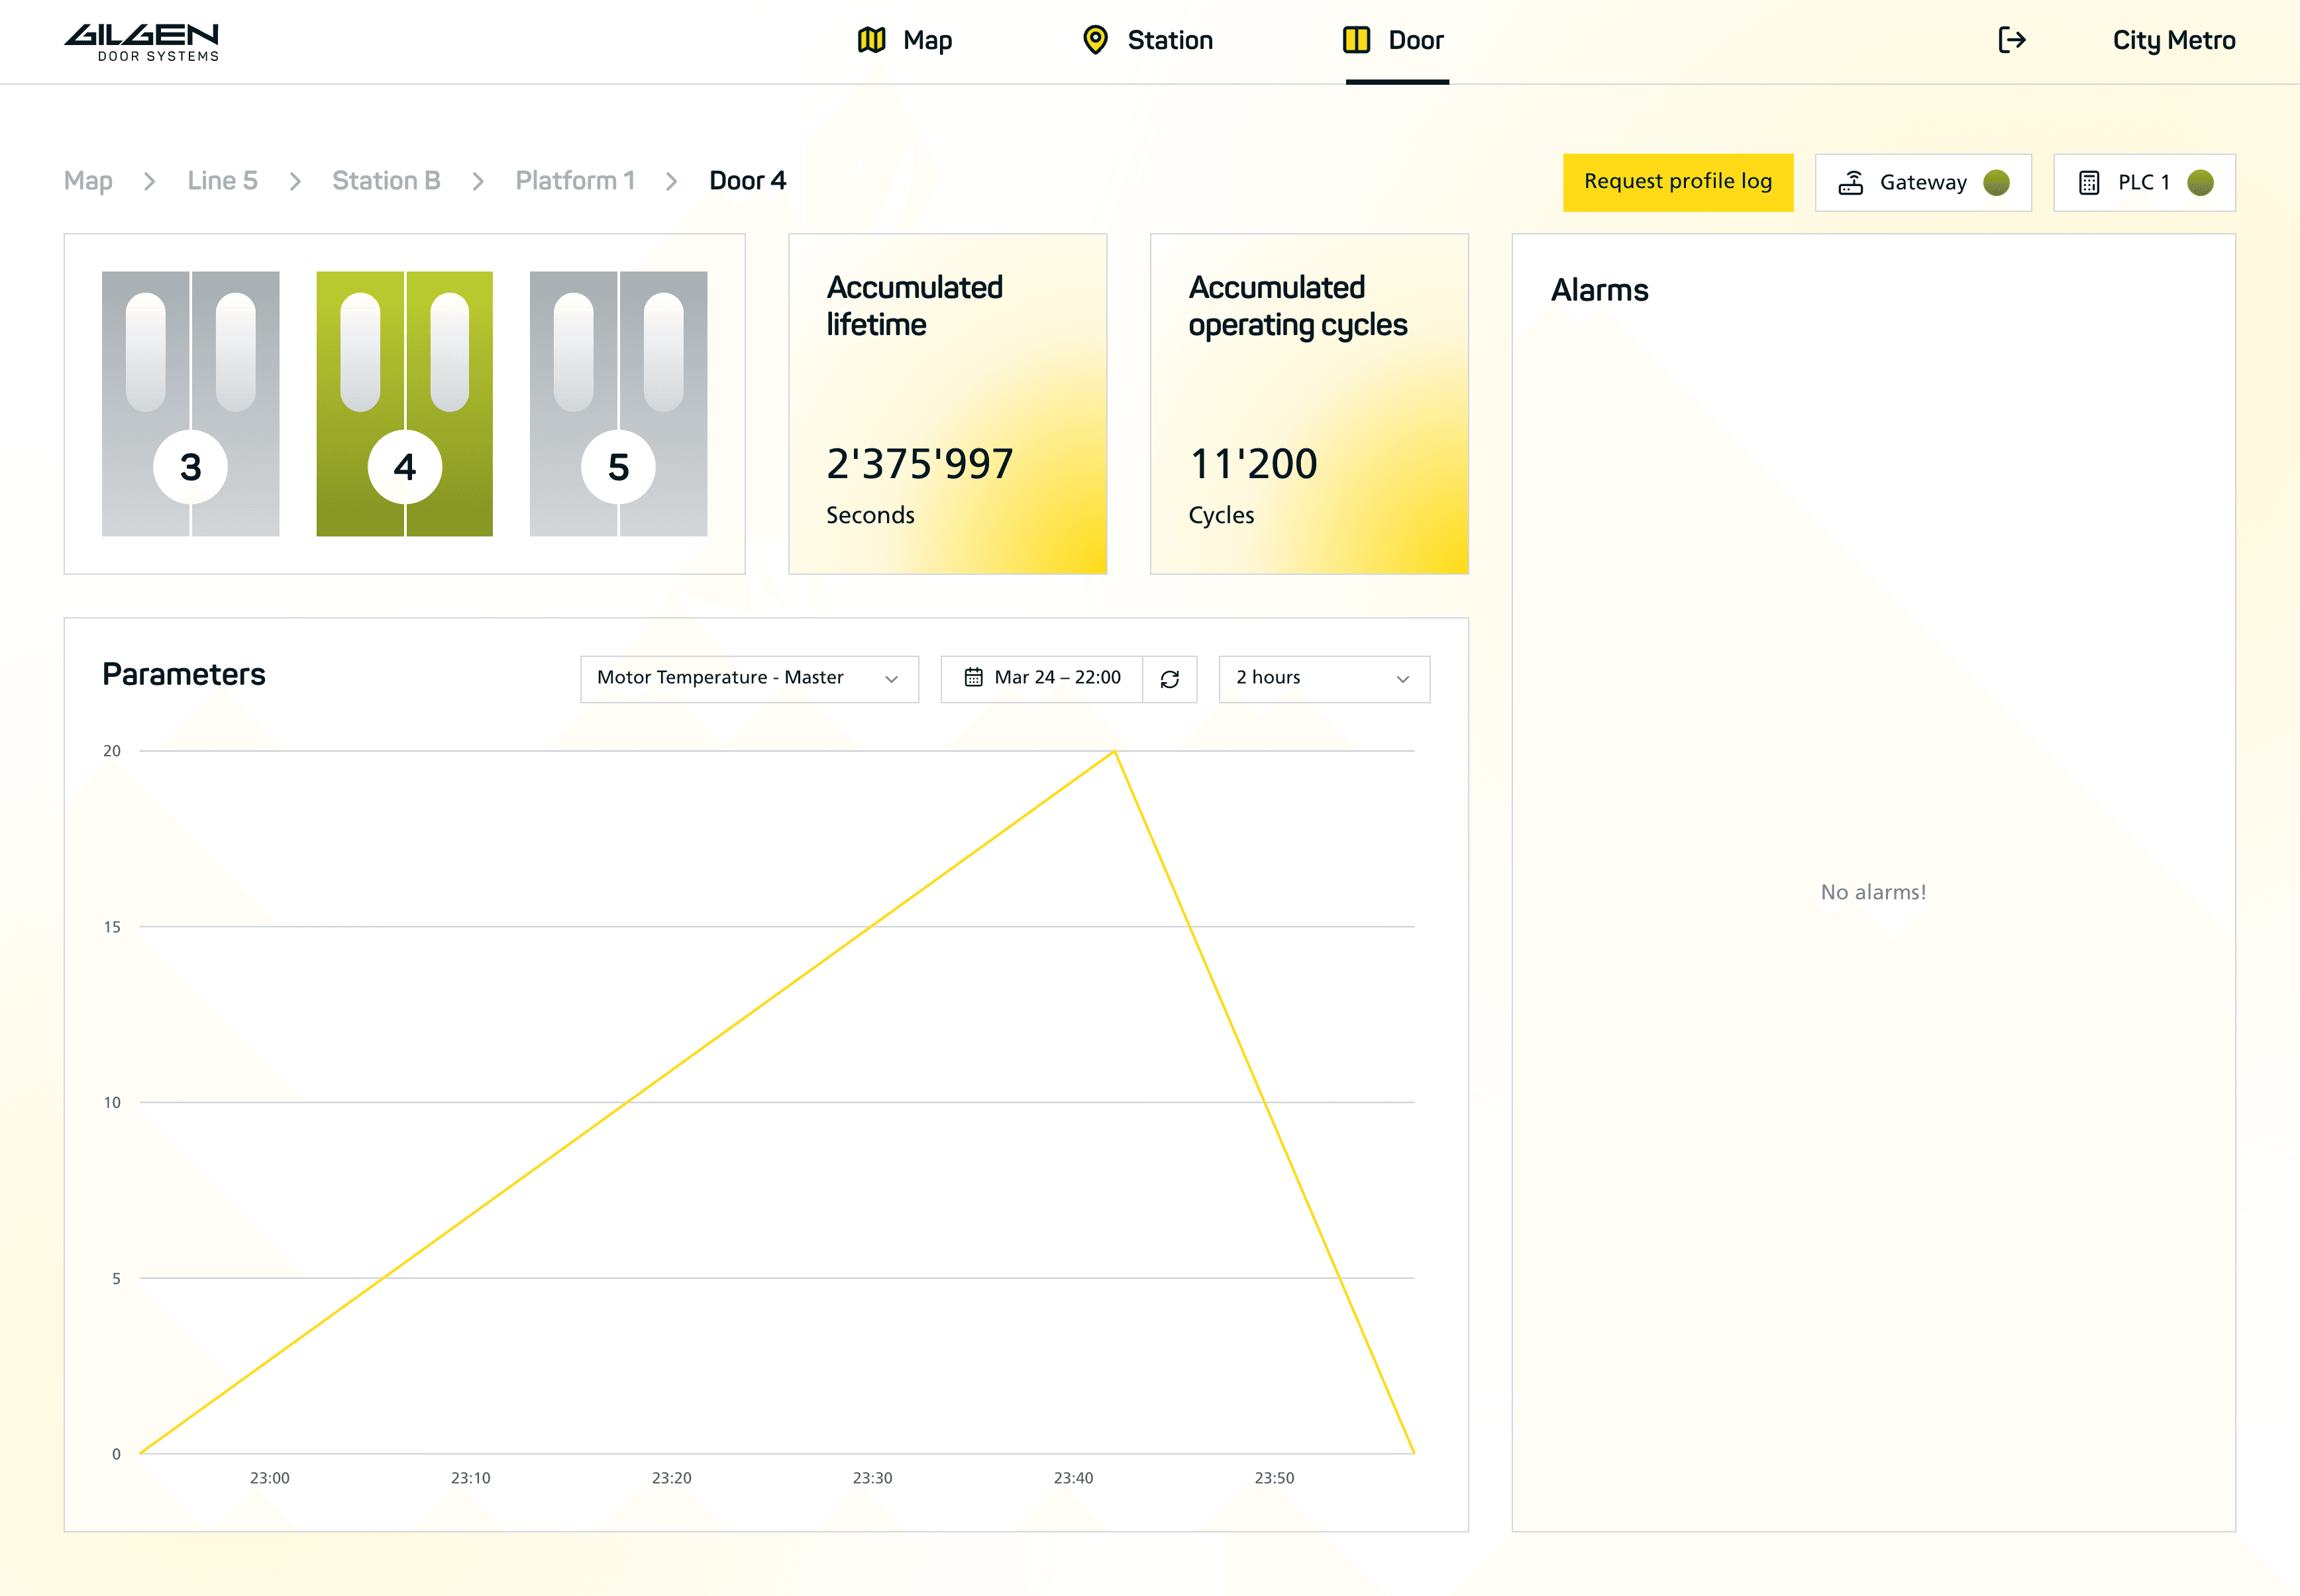Screen dimensions: 2300x1596
Task: Open Station B breadcrumb link
Action: point(386,181)
